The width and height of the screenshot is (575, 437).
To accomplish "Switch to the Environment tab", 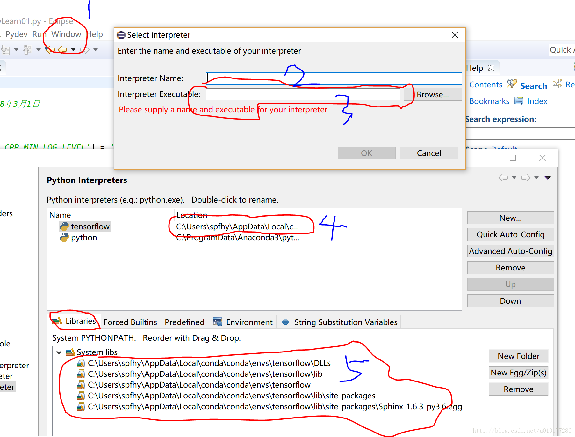I will point(243,322).
